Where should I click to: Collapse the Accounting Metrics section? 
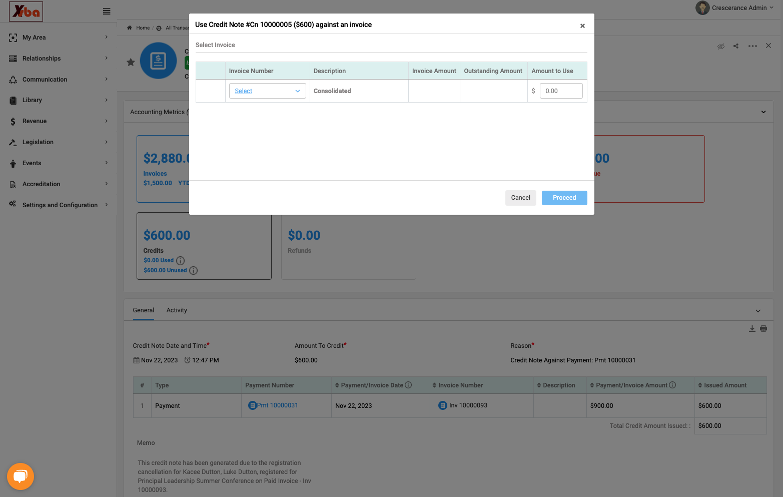pos(763,112)
